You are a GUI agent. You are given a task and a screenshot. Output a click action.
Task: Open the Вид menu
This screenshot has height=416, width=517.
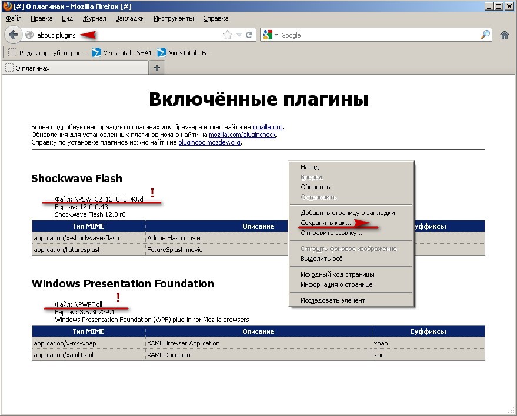[67, 18]
